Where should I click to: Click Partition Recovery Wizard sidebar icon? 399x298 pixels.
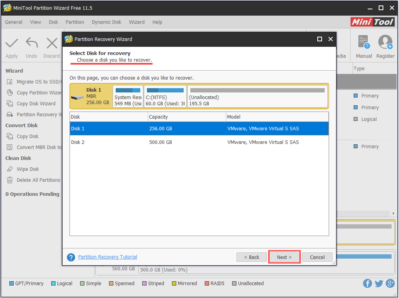[10, 115]
